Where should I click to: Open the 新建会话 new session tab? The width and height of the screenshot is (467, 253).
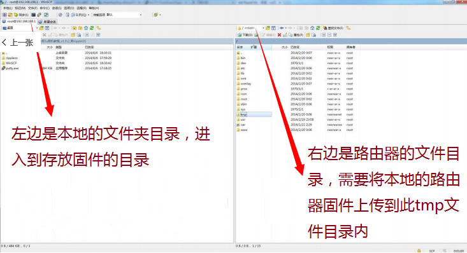pos(47,22)
